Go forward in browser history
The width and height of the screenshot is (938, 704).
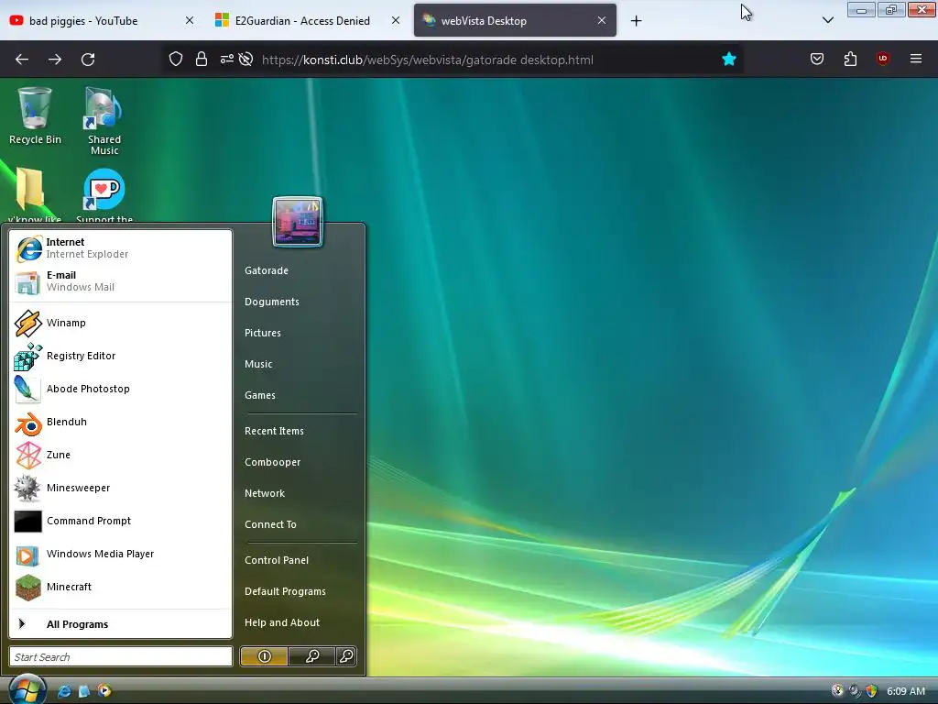pos(55,60)
